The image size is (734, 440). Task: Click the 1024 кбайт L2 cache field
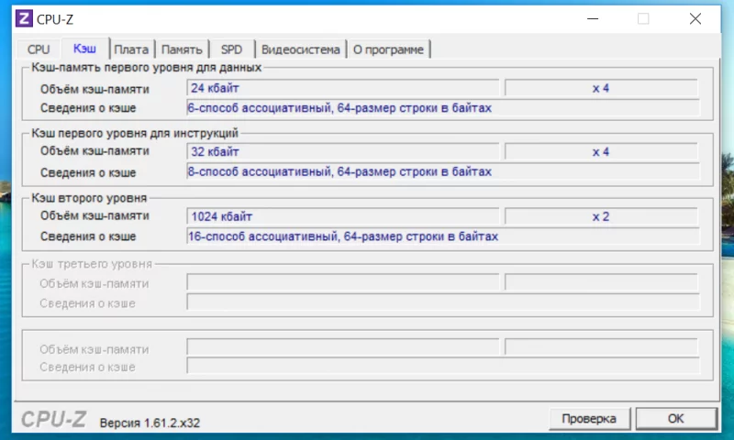coord(343,216)
